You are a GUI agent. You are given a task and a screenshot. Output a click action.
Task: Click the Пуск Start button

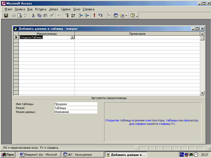pos(8,155)
